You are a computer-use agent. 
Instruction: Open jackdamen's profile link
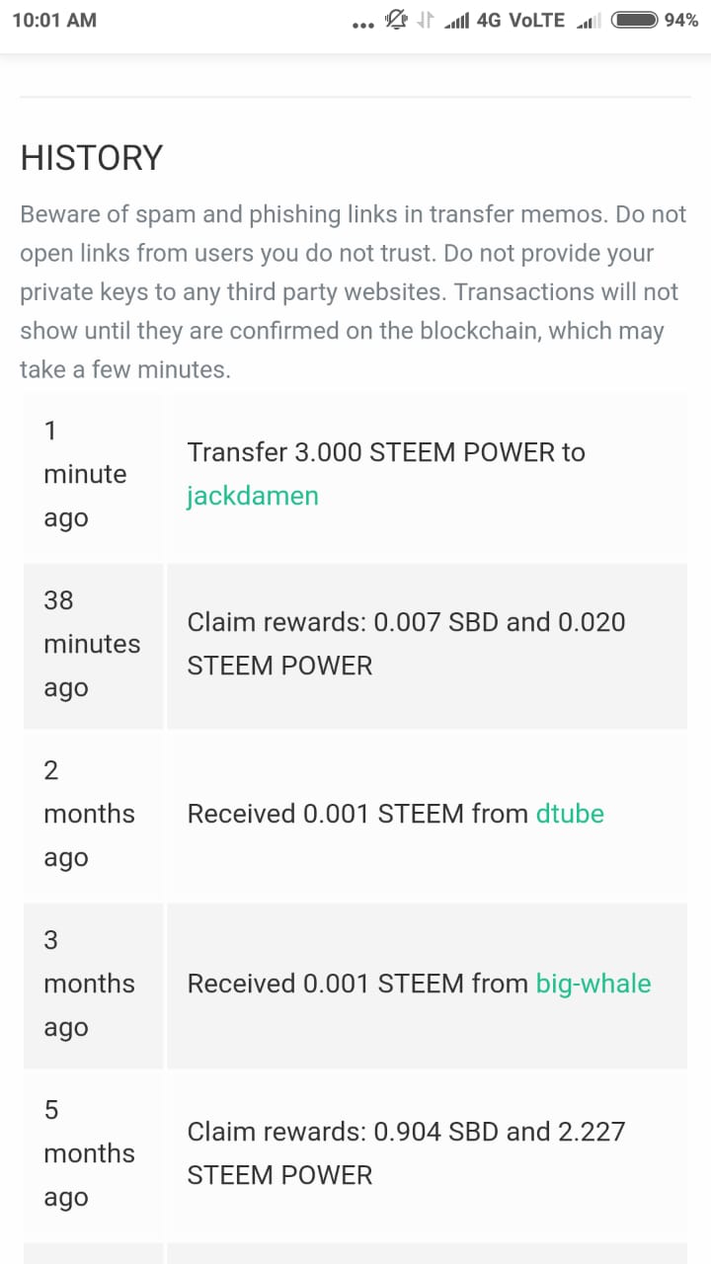pyautogui.click(x=253, y=496)
